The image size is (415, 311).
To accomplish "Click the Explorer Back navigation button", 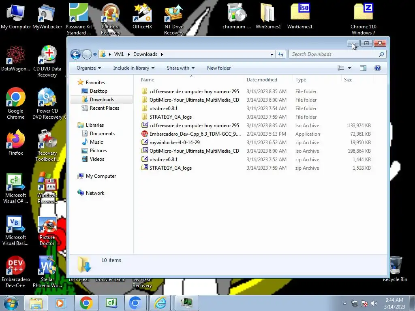I will click(x=75, y=55).
